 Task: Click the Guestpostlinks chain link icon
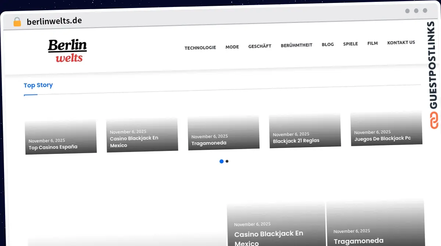[434, 121]
